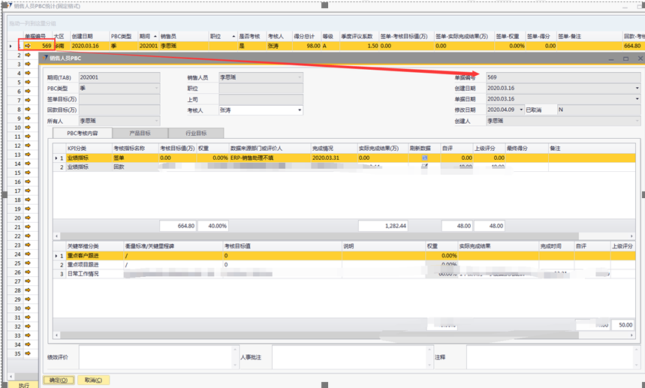This screenshot has height=388, width=645.
Task: Click the yellow link arrow in row 1
Action: coord(28,46)
